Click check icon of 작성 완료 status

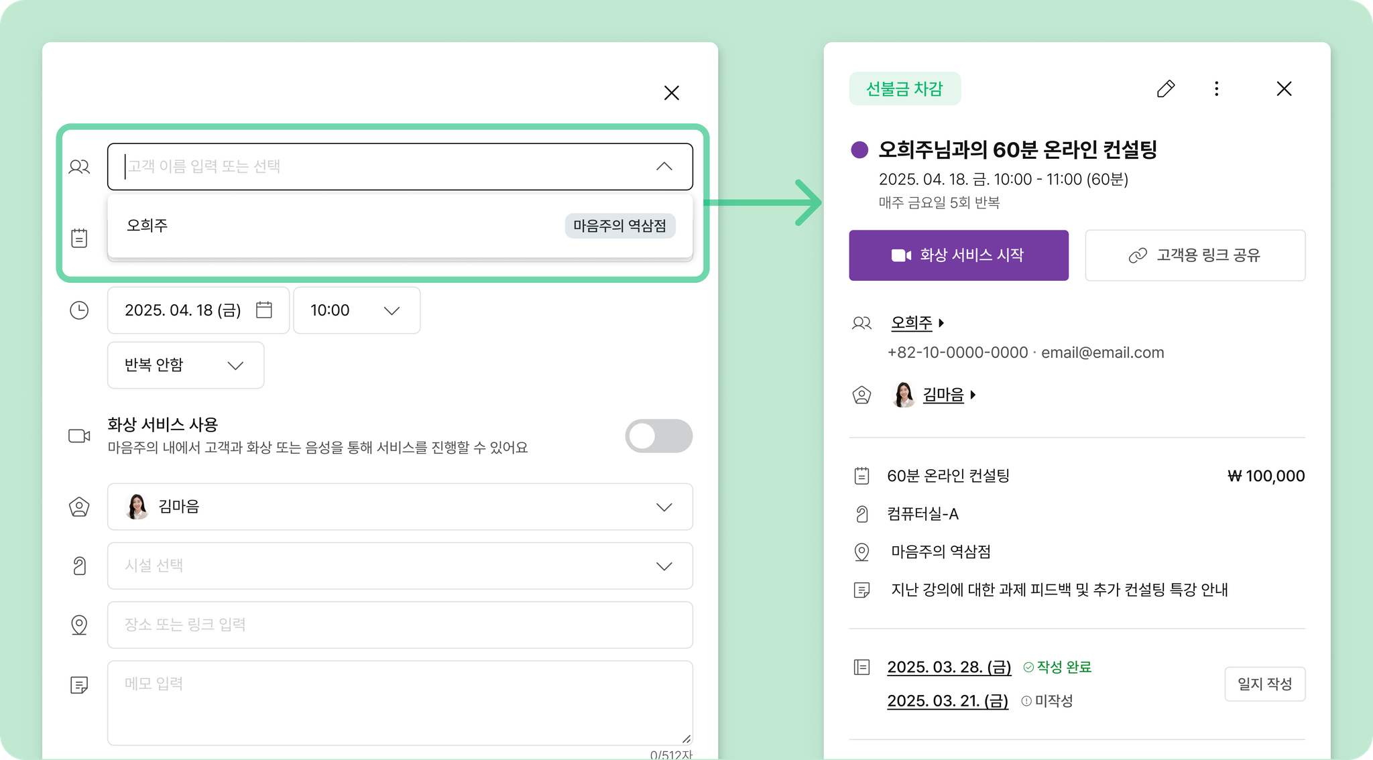(x=1028, y=668)
